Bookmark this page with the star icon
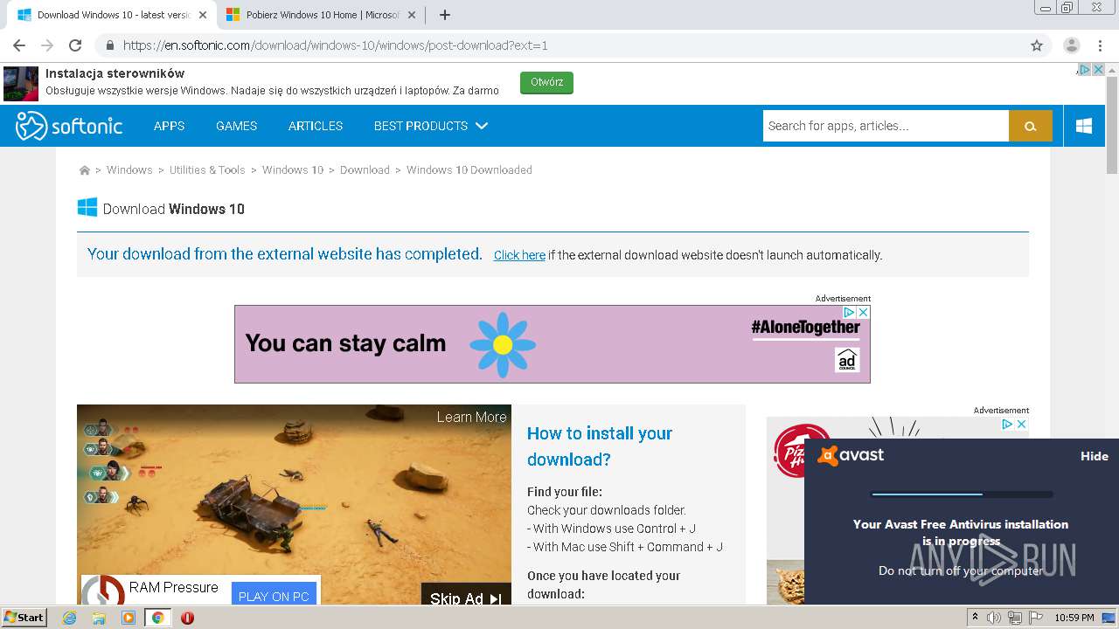The width and height of the screenshot is (1119, 629). coord(1037,45)
